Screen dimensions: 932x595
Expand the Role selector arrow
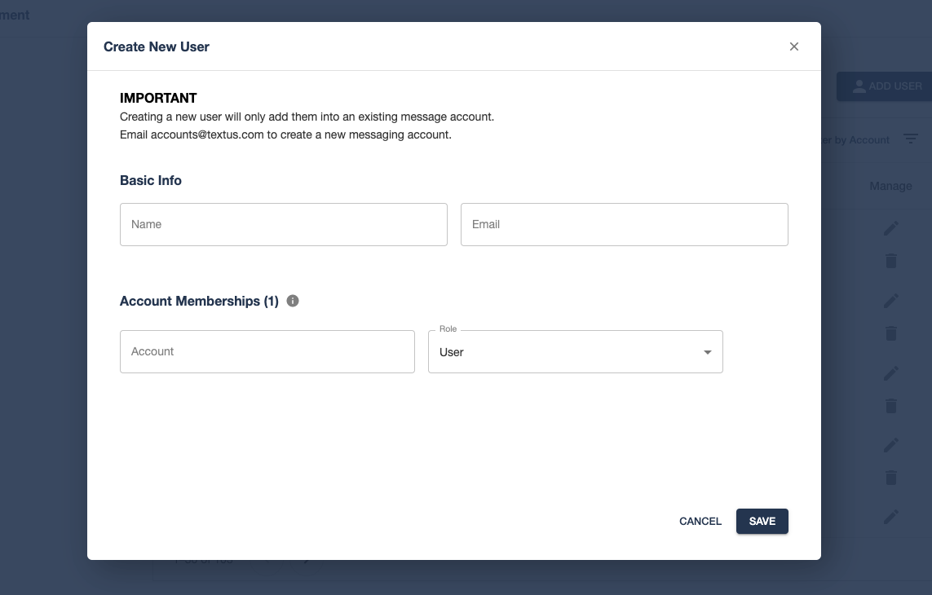click(707, 352)
